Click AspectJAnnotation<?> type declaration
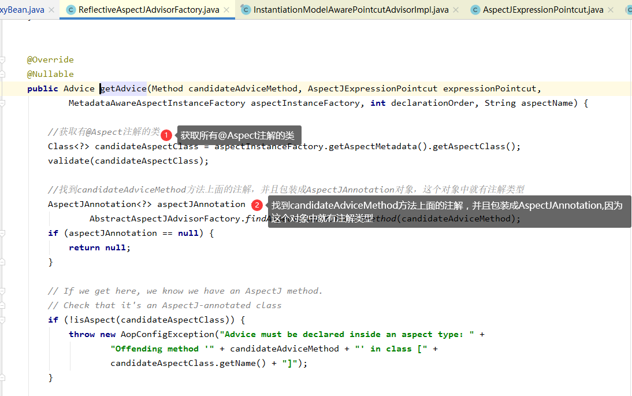 tap(100, 205)
